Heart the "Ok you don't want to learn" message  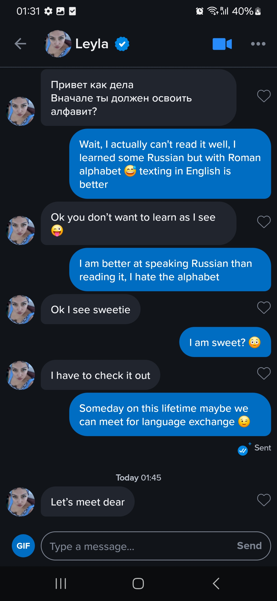pyautogui.click(x=264, y=222)
